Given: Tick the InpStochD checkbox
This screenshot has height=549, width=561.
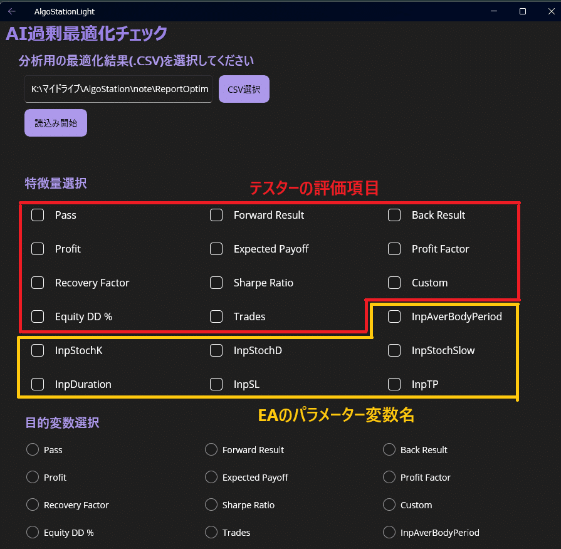Looking at the screenshot, I should (x=216, y=350).
